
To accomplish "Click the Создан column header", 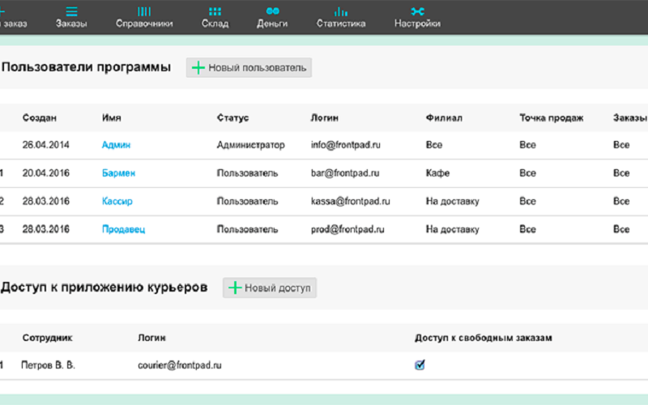I will pyautogui.click(x=40, y=118).
